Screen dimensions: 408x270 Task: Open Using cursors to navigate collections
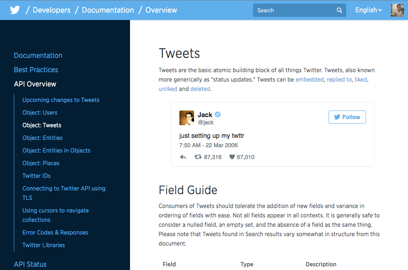[55, 215]
